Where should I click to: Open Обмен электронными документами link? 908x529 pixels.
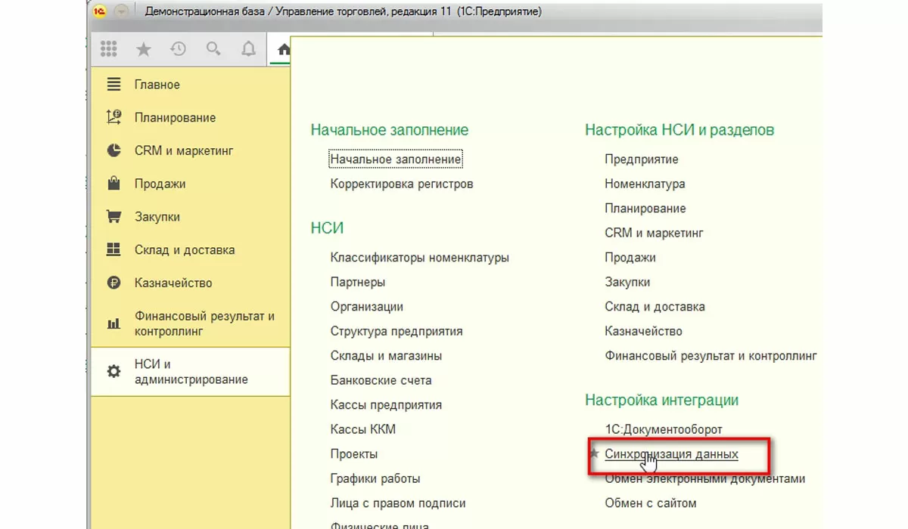(x=704, y=478)
